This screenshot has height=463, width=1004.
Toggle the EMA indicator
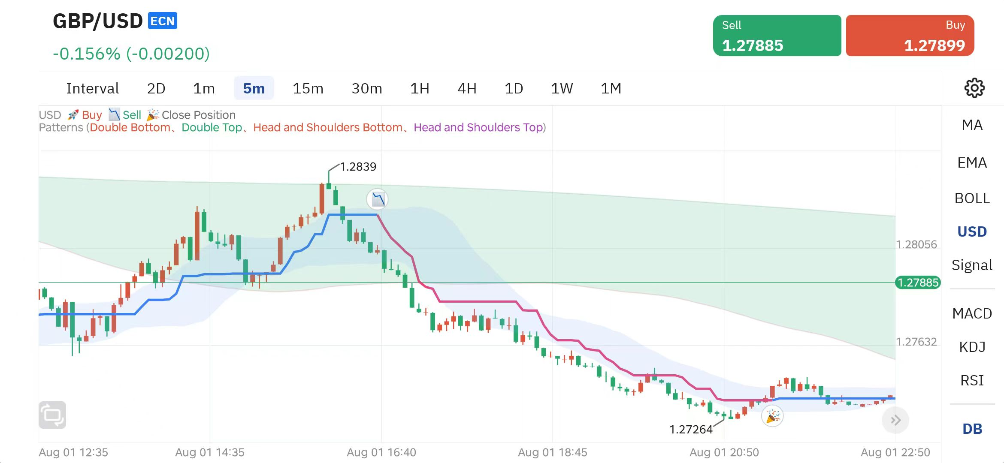[972, 163]
